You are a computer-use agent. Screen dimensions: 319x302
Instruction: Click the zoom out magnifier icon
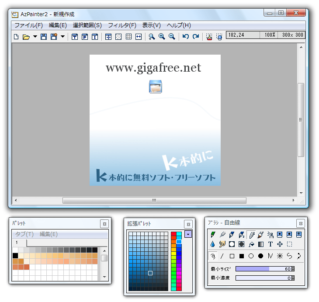coord(172,37)
